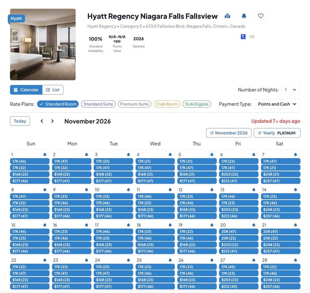Image resolution: width=310 pixels, height=293 pixels.
Task: Set alert bell next to hotel title
Action: pyautogui.click(x=244, y=16)
